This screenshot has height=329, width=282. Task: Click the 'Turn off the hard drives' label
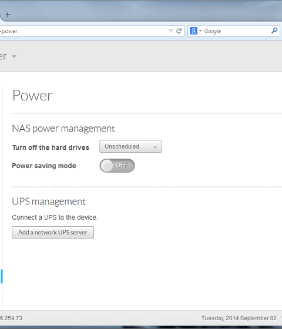pos(51,147)
